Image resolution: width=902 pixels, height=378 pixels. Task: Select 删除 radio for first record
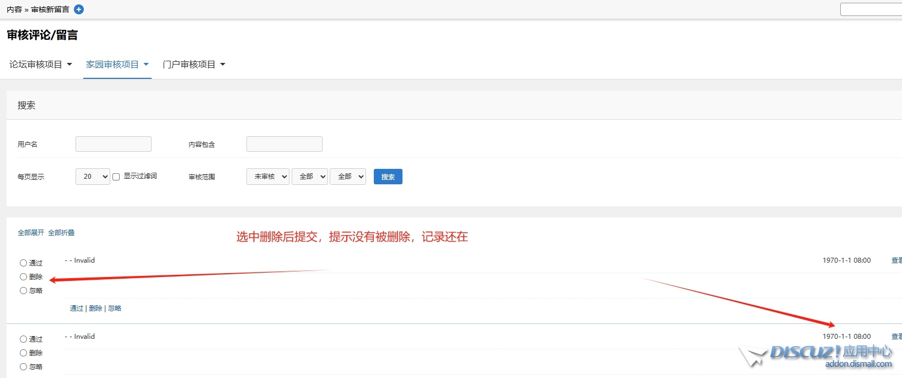(23, 277)
